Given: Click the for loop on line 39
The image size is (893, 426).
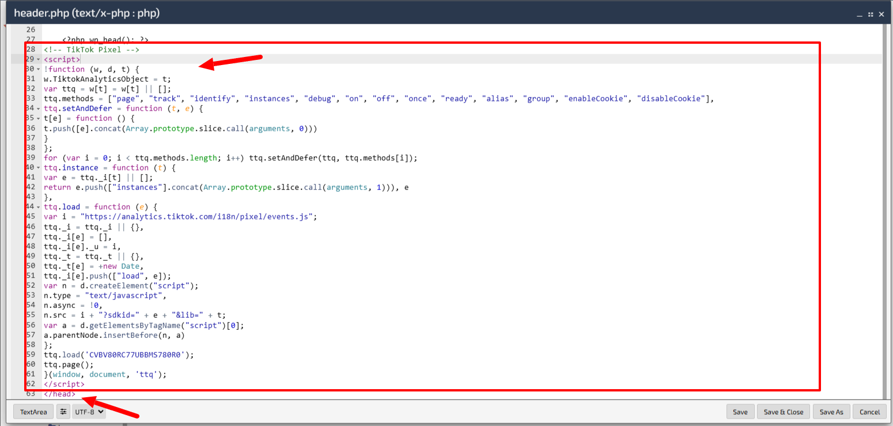Looking at the screenshot, I should click(230, 158).
